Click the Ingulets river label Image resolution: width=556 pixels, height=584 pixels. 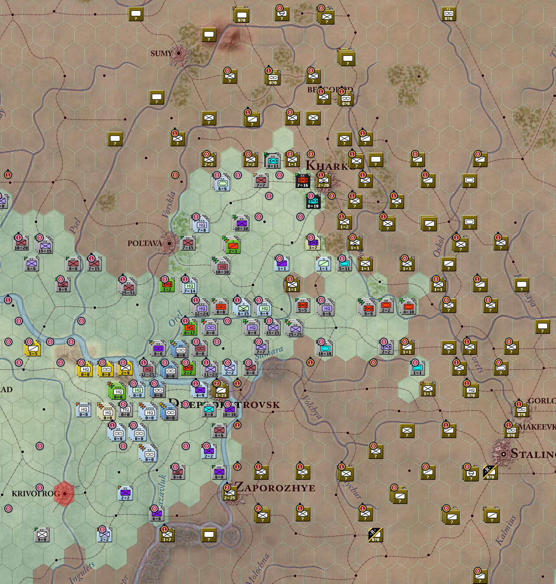pyautogui.click(x=82, y=572)
